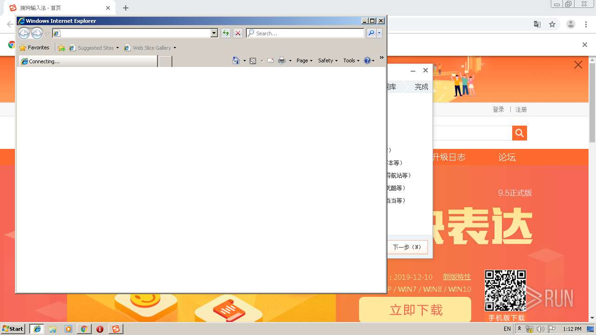Click the magnifier search button in IE
The image size is (596, 335).
tap(371, 33)
